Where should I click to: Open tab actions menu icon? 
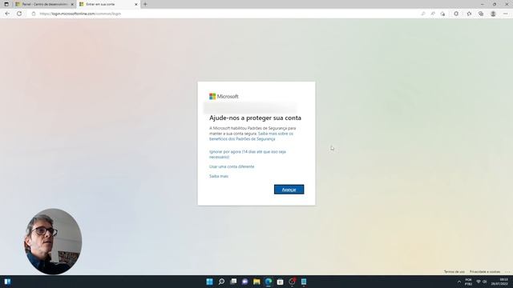pyautogui.click(x=6, y=4)
